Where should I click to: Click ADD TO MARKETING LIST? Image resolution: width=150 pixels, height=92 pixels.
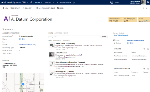coord(46,8)
